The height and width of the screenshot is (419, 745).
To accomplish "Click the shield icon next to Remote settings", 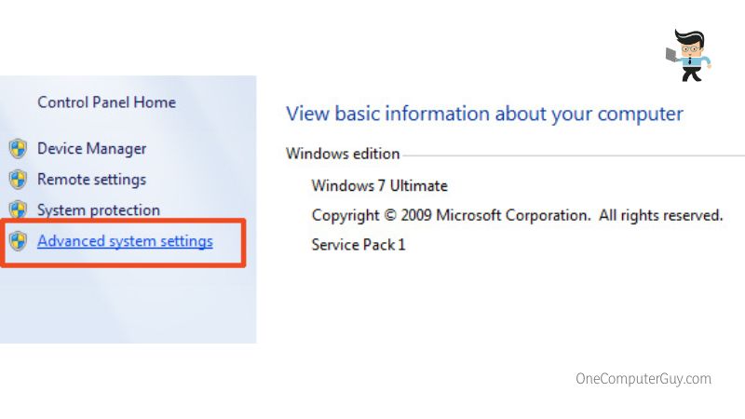I will point(18,180).
